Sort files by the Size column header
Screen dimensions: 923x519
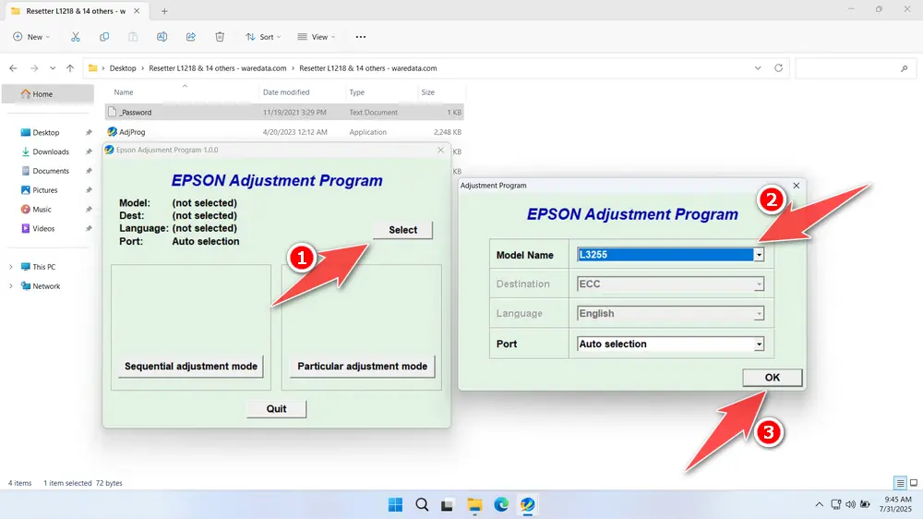tap(428, 92)
